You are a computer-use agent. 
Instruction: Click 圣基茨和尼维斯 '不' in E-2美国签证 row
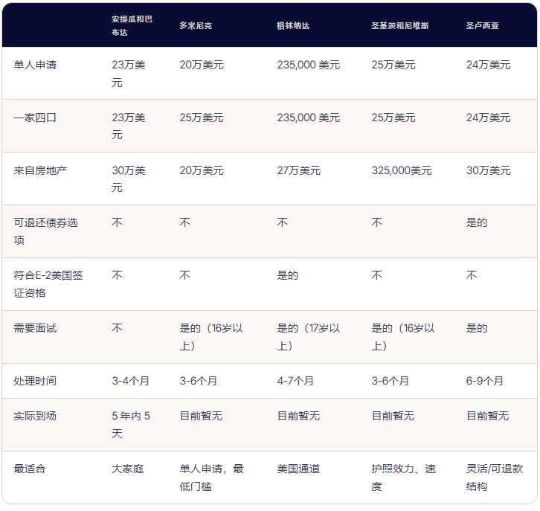377,275
